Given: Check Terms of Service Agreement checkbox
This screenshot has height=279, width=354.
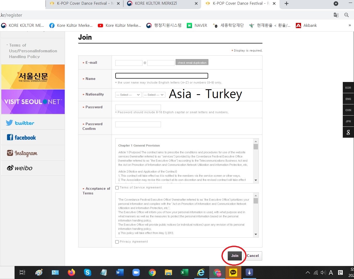Looking at the screenshot, I should tap(117, 188).
